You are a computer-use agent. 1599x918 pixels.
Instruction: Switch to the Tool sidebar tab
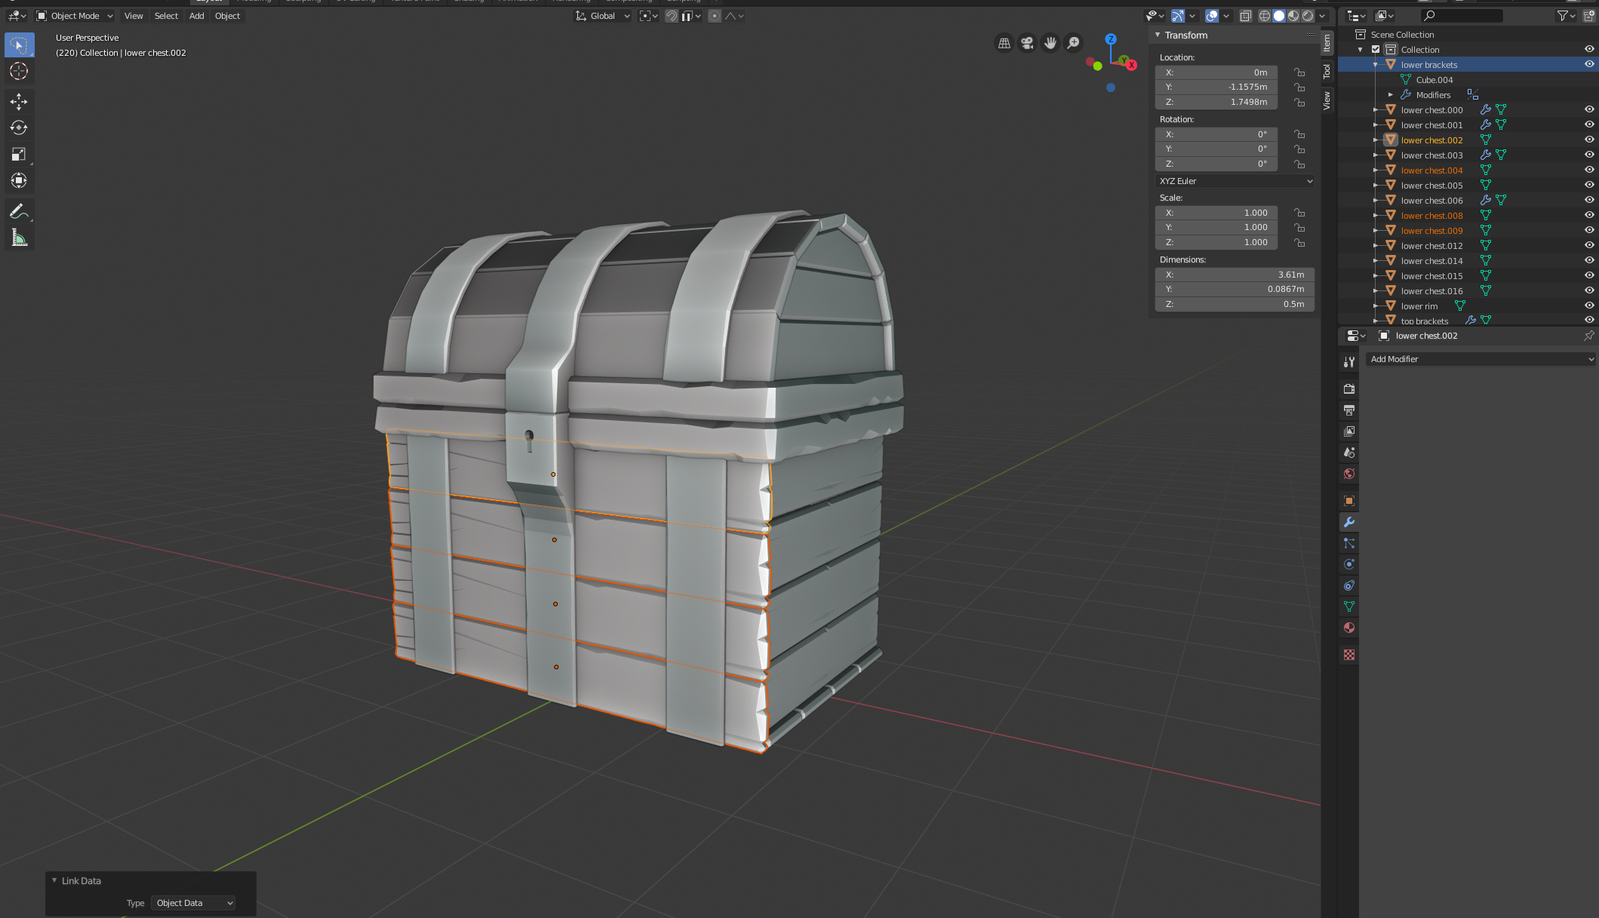pos(1327,72)
